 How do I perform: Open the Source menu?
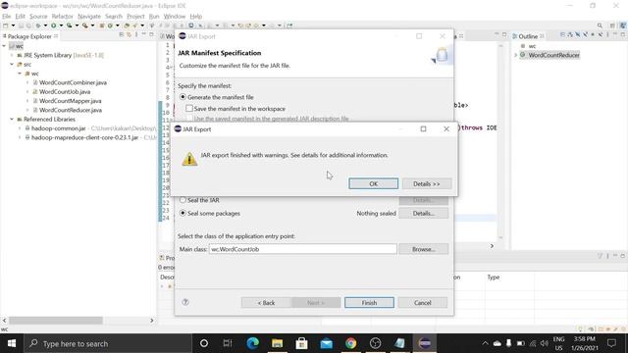point(38,16)
